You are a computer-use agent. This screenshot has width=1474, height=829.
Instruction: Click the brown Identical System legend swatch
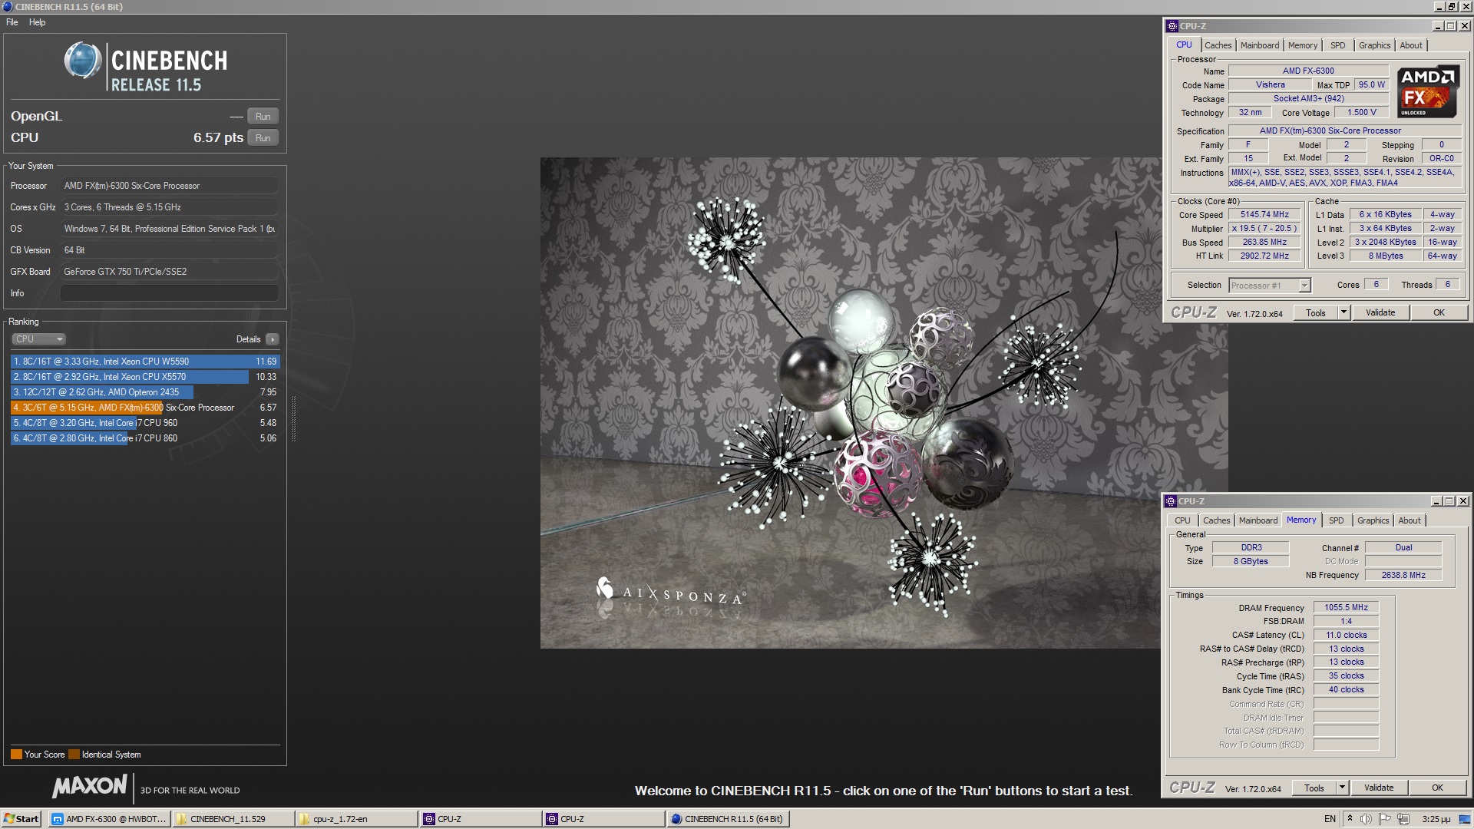pyautogui.click(x=74, y=755)
